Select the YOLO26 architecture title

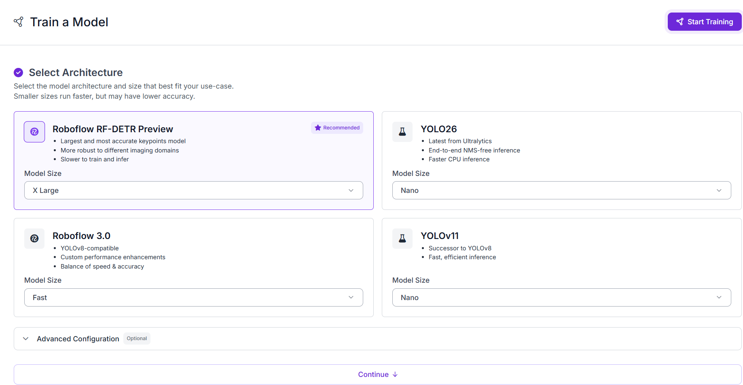click(439, 129)
